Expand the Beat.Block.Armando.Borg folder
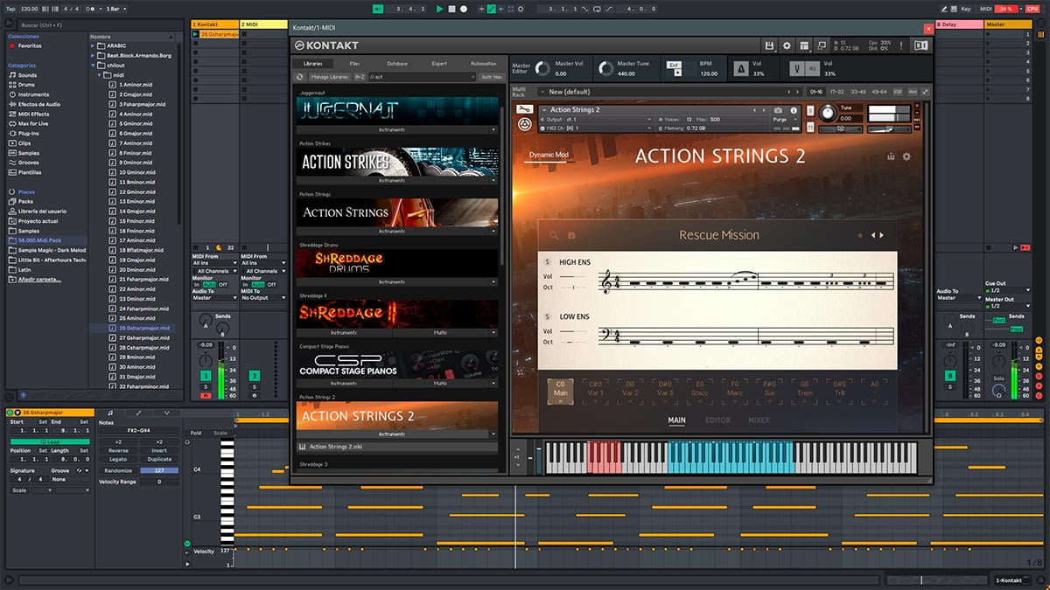Image resolution: width=1050 pixels, height=590 pixels. (93, 55)
